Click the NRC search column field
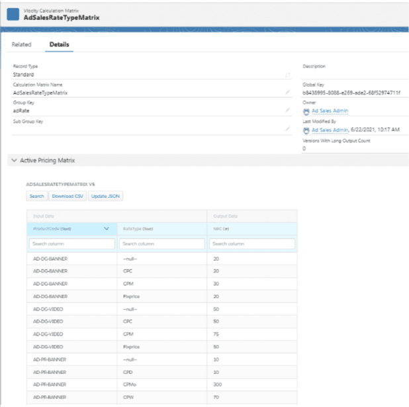409x407 pixels. pyautogui.click(x=251, y=244)
